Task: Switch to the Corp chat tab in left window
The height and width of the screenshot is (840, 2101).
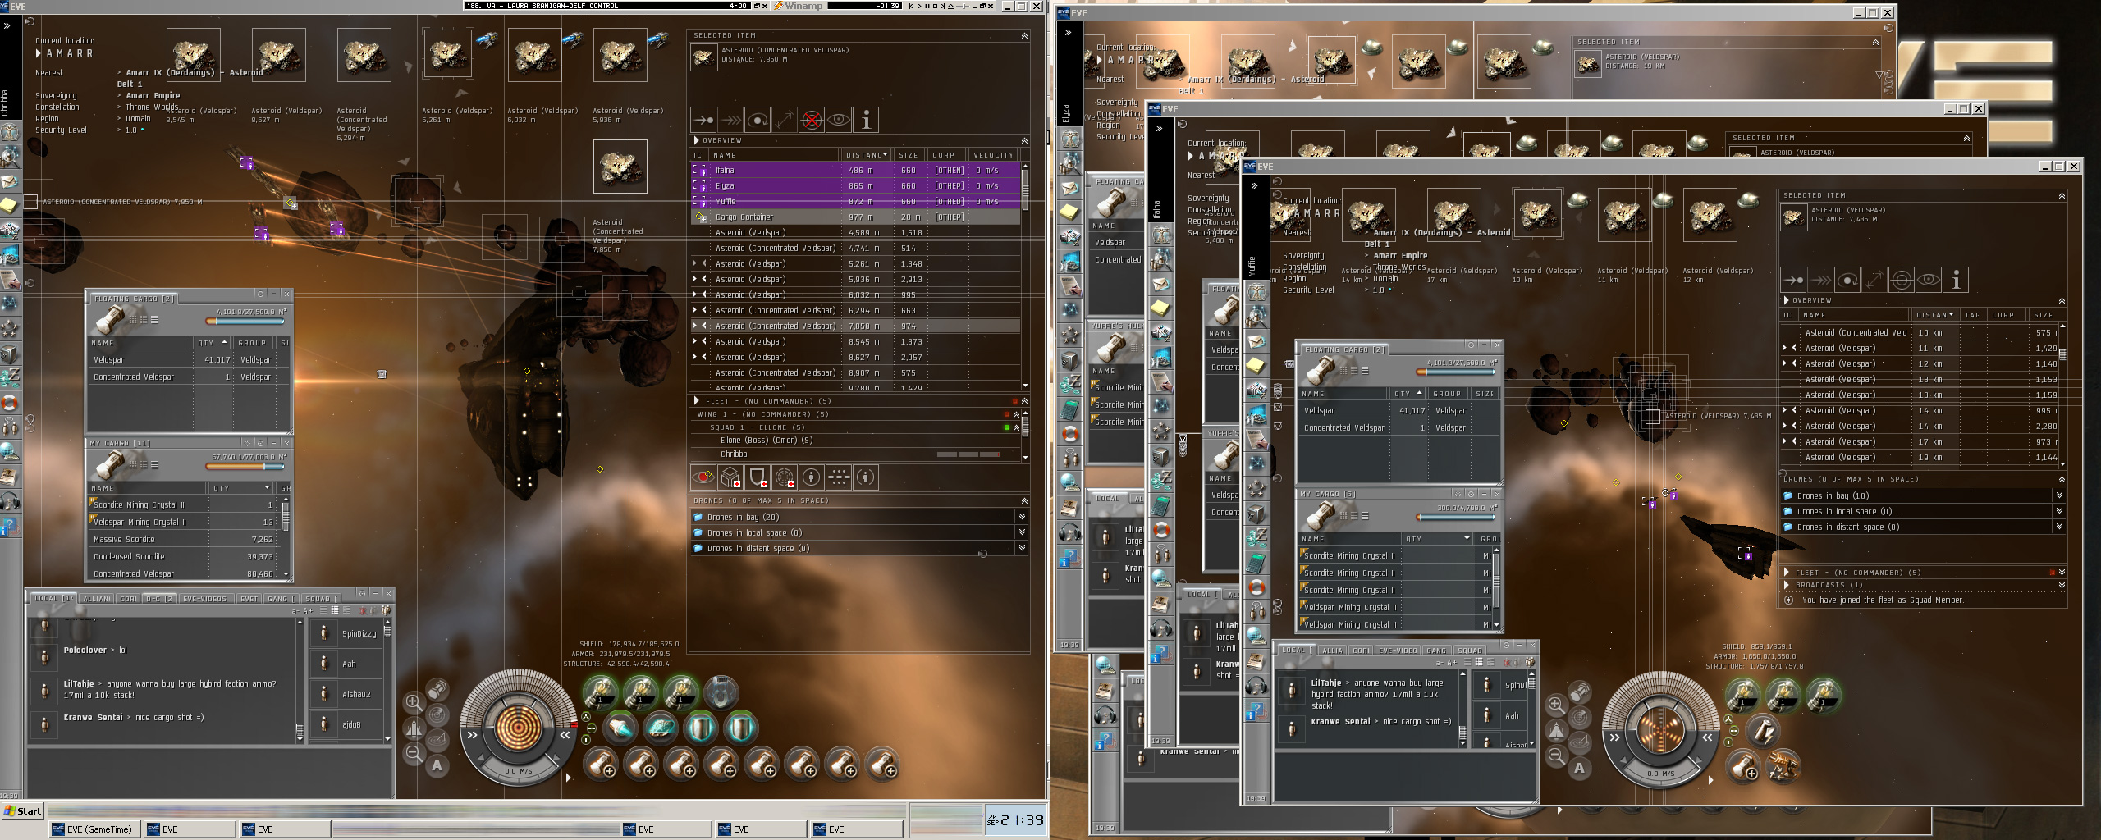Action: (x=129, y=599)
